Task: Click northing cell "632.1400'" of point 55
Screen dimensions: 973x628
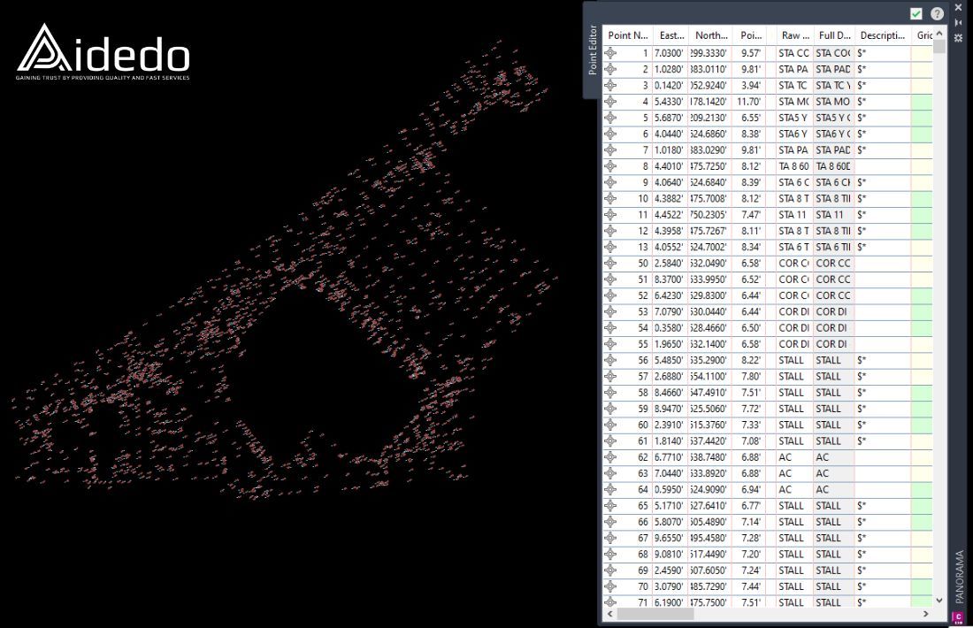Action: (711, 344)
